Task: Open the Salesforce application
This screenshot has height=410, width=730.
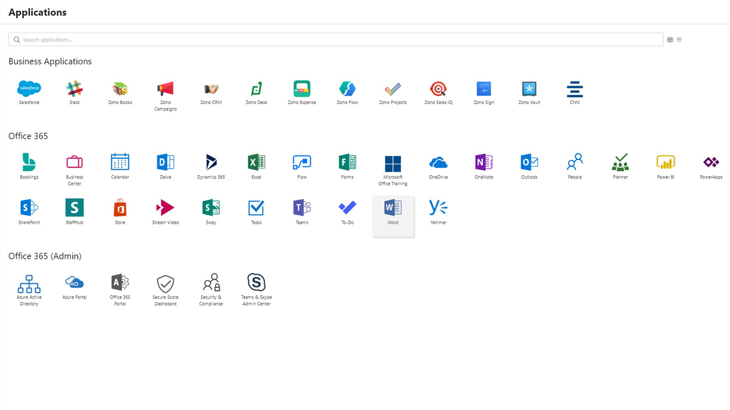Action: coord(29,89)
